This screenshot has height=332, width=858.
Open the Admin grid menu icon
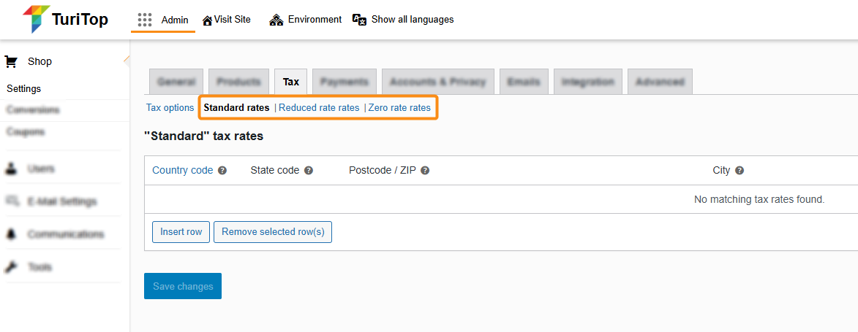[145, 20]
